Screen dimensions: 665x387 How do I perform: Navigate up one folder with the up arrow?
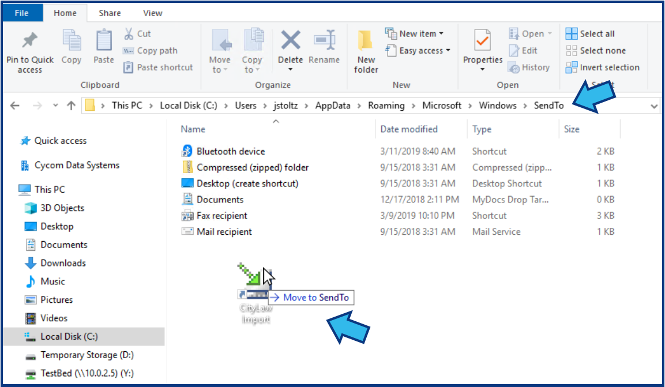click(x=70, y=105)
